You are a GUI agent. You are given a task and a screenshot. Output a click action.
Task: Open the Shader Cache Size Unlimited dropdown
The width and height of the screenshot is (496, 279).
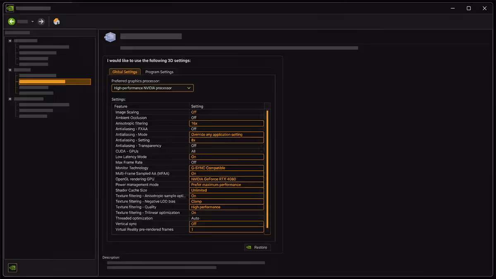tap(227, 190)
